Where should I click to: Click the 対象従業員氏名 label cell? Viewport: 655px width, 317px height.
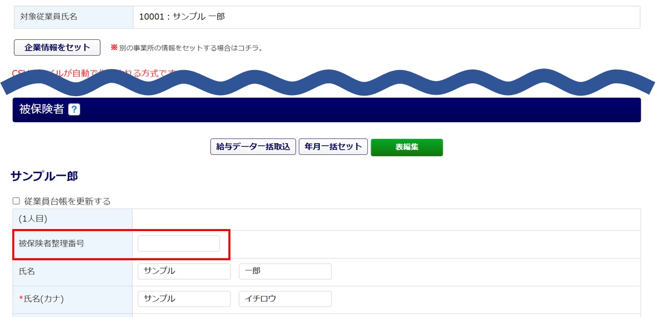click(49, 17)
